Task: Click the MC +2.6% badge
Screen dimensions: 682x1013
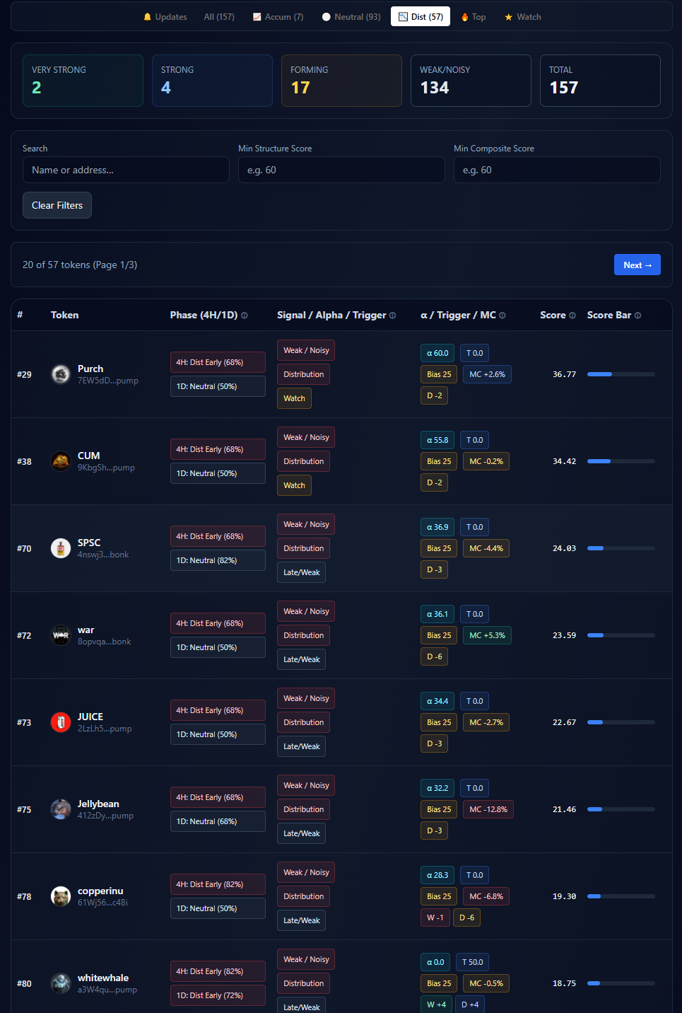Action: [x=488, y=374]
